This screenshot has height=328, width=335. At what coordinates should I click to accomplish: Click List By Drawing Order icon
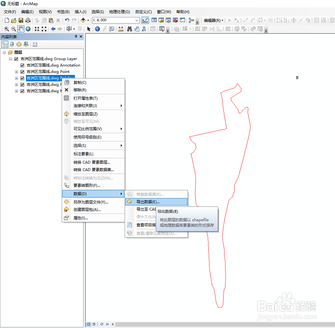(5, 44)
